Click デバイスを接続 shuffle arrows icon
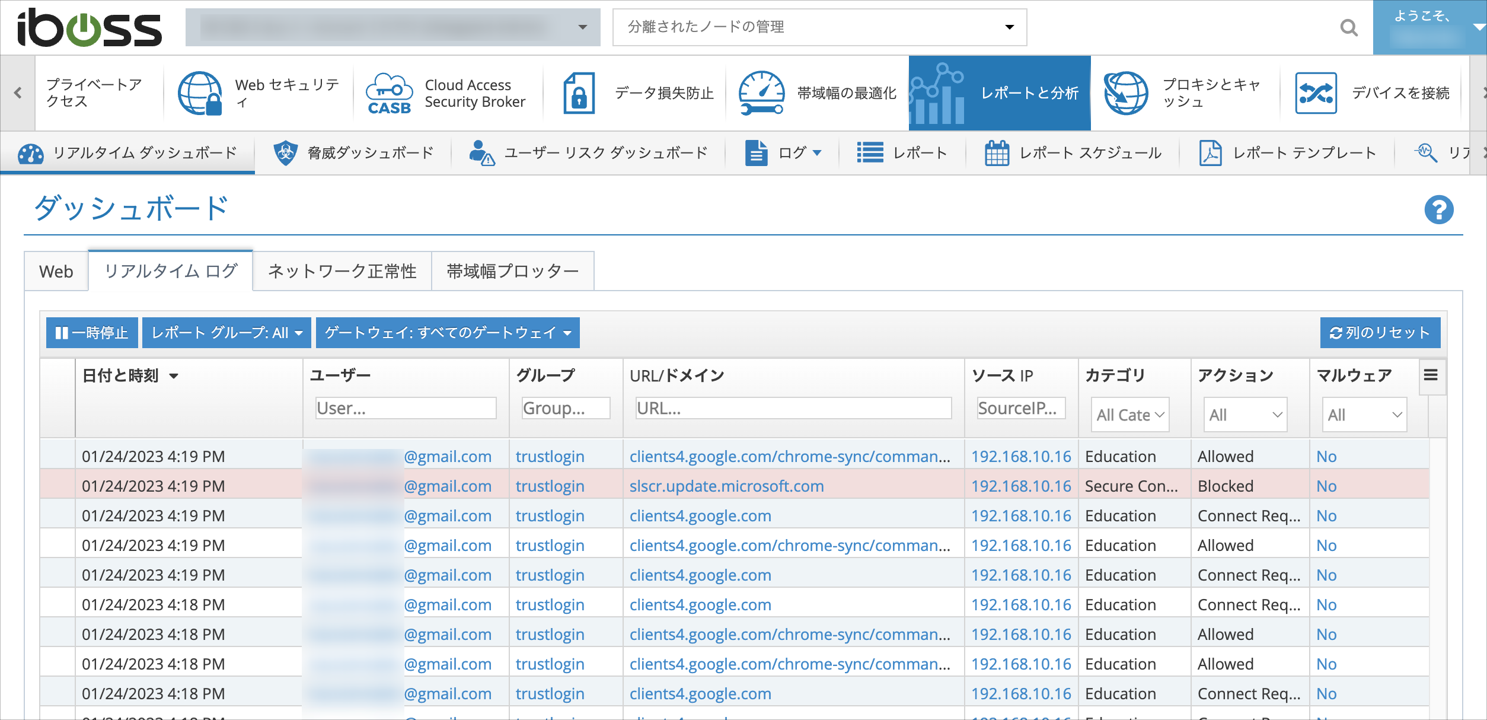 (1316, 93)
